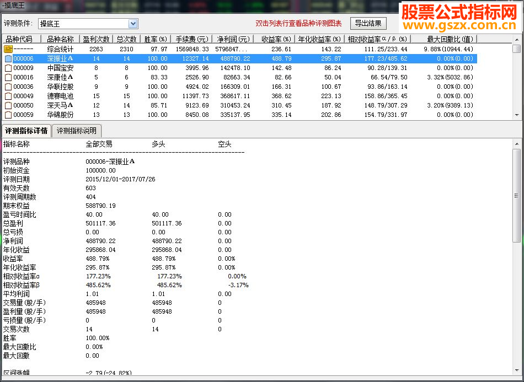Sort by 收益率(%) column header
The width and height of the screenshot is (524, 382).
coord(274,39)
